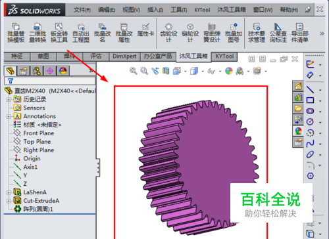Select Origin in the feature tree
Viewport: 329px width, 239px height.
[27, 158]
